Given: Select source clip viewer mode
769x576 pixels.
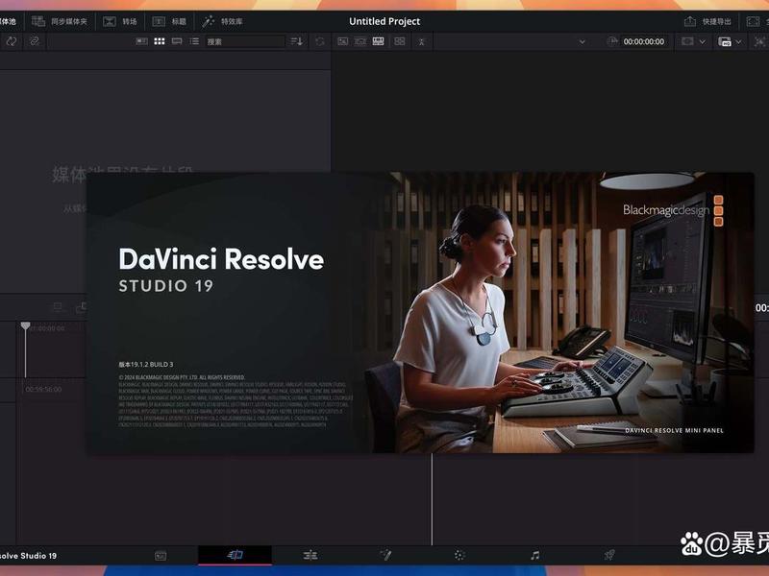Looking at the screenshot, I should [342, 41].
